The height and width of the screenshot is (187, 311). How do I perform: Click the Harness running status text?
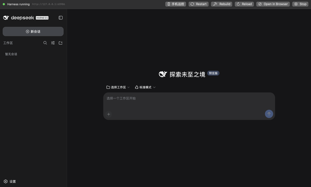point(18,4)
